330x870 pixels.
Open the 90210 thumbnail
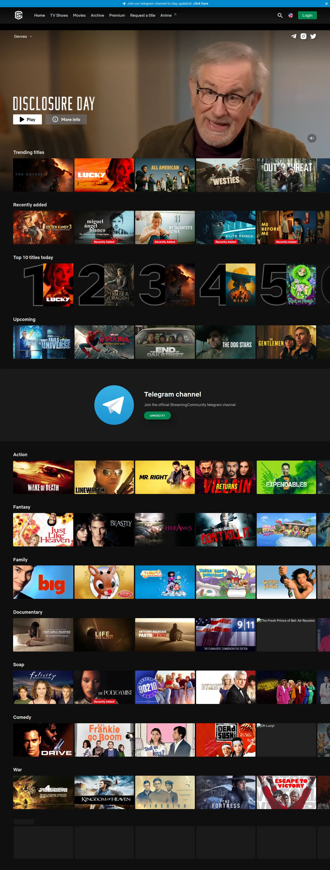pyautogui.click(x=165, y=687)
